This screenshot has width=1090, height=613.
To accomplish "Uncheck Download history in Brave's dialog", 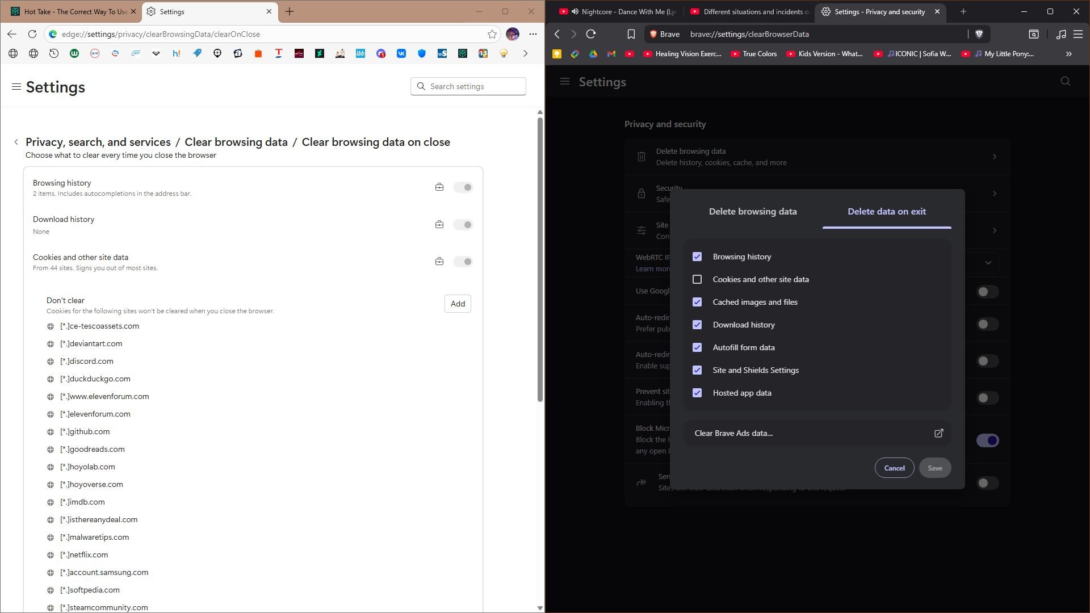I will [697, 325].
